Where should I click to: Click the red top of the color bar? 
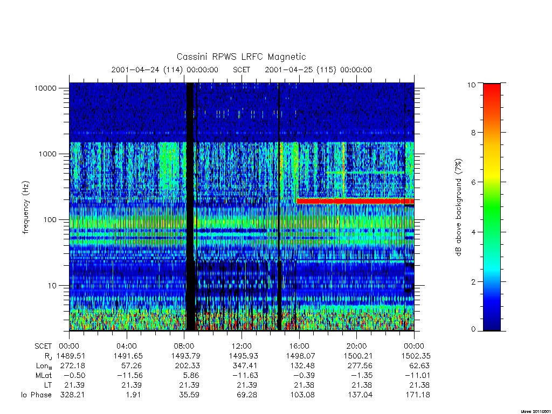(492, 92)
